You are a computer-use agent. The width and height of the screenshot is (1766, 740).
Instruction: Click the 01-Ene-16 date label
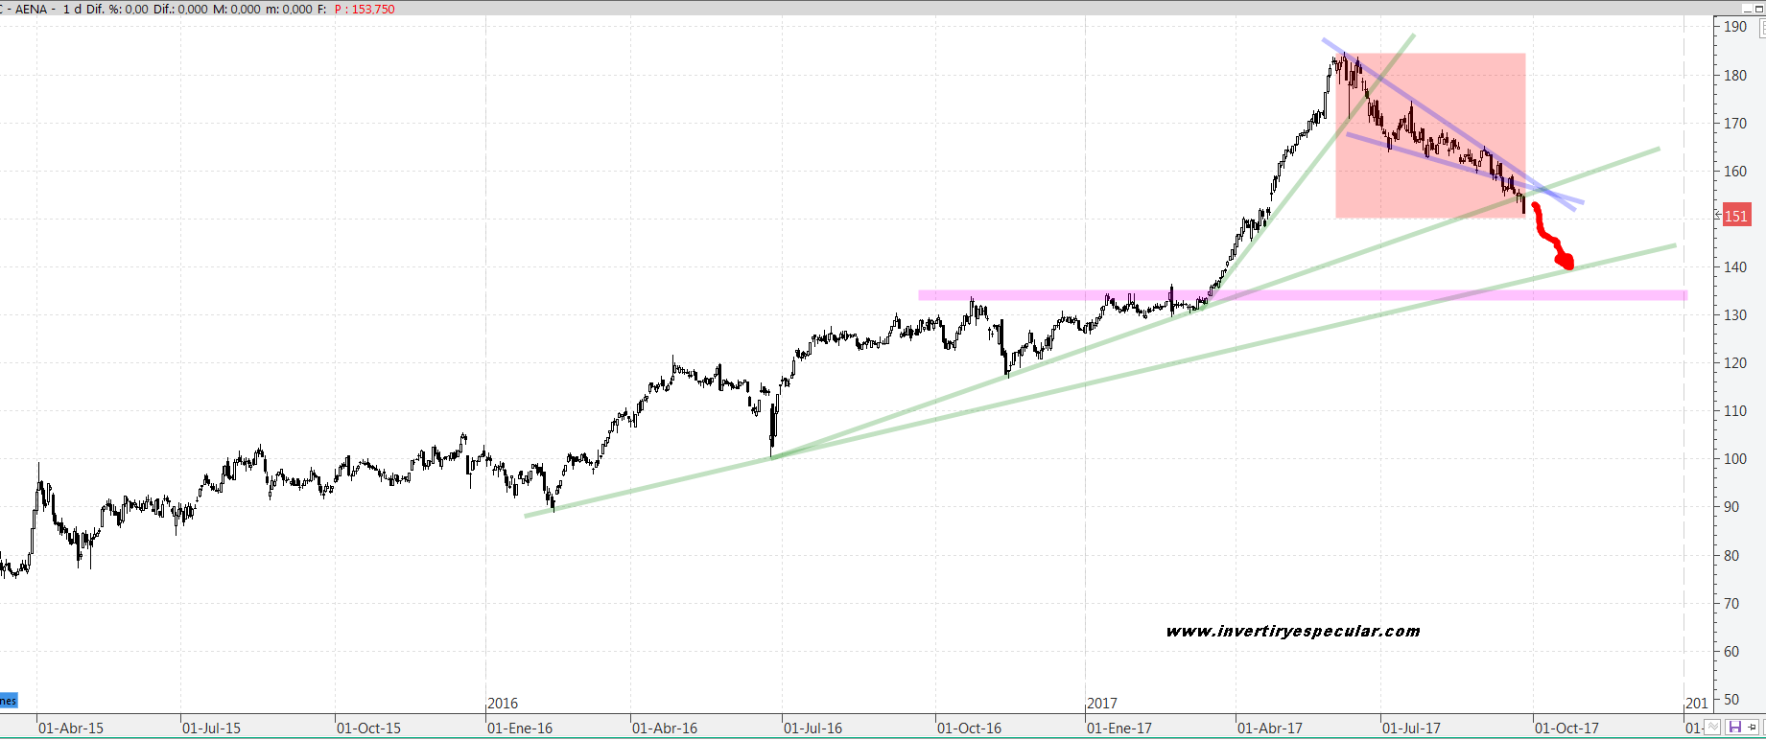point(520,728)
